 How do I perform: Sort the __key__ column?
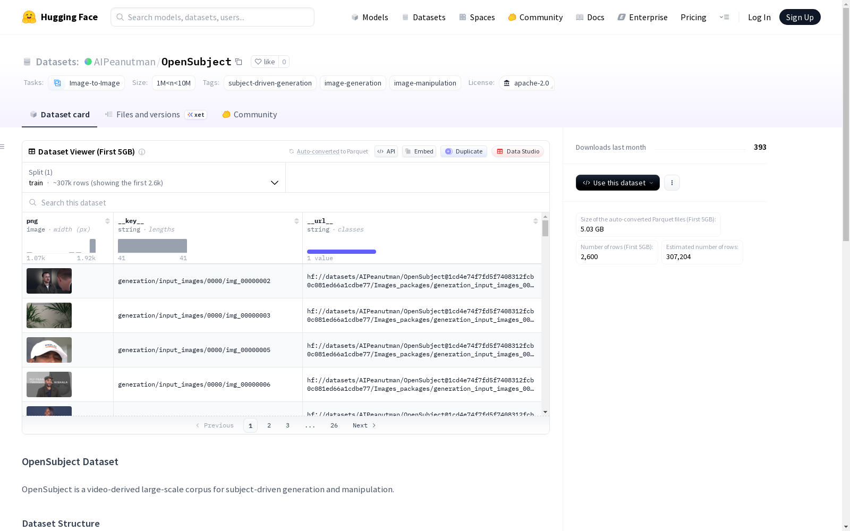(x=296, y=221)
